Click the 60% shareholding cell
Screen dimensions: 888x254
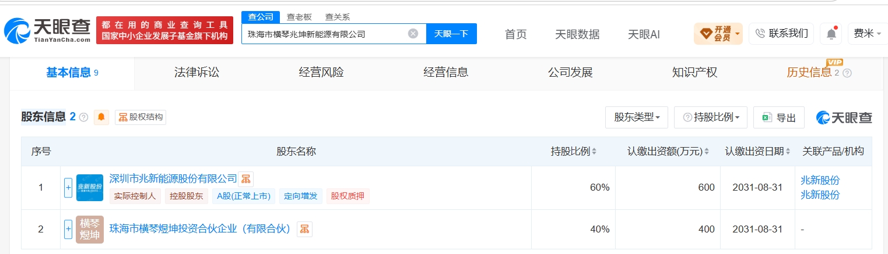[573, 187]
